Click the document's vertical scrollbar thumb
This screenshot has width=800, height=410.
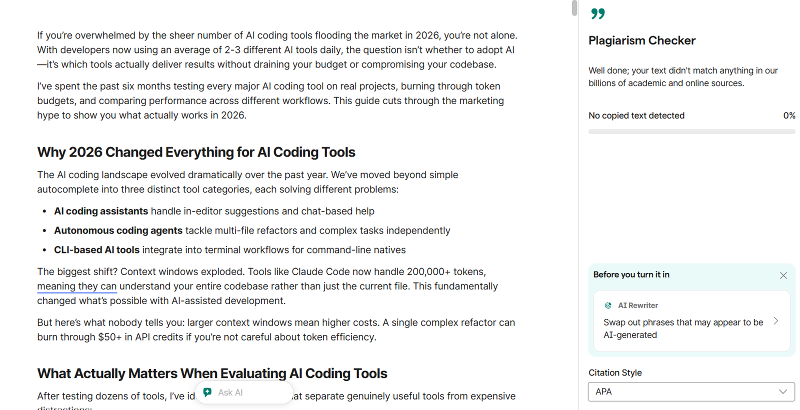tap(574, 8)
